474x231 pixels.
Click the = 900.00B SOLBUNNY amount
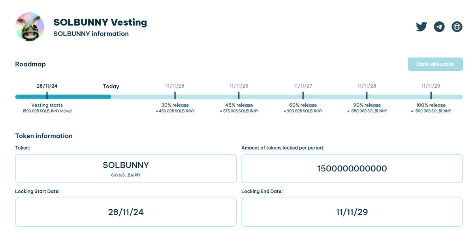tap(303, 111)
